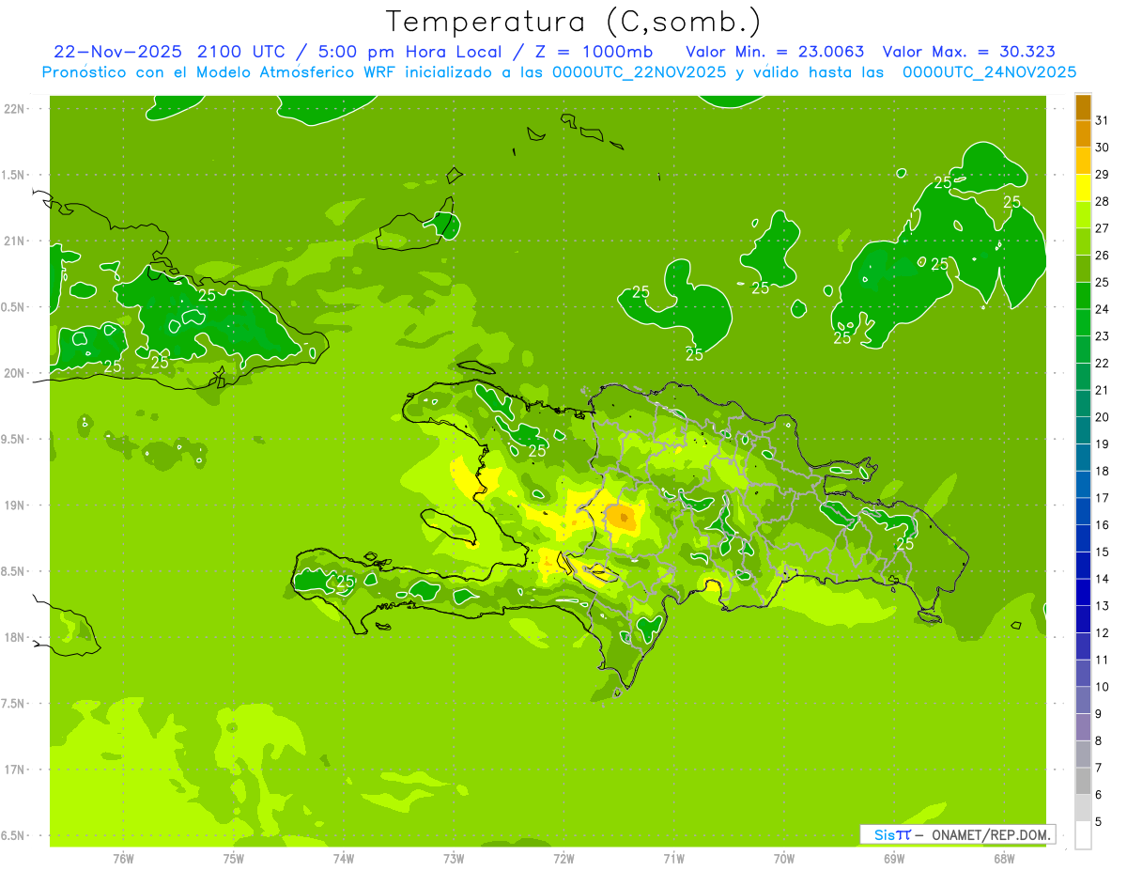Click the "19N" latitude axis label
The height and width of the screenshot is (871, 1127).
[x=15, y=505]
